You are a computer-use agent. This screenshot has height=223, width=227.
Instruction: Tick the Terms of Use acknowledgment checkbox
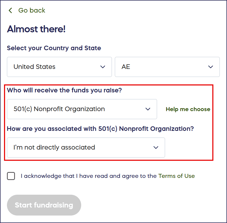click(x=11, y=176)
